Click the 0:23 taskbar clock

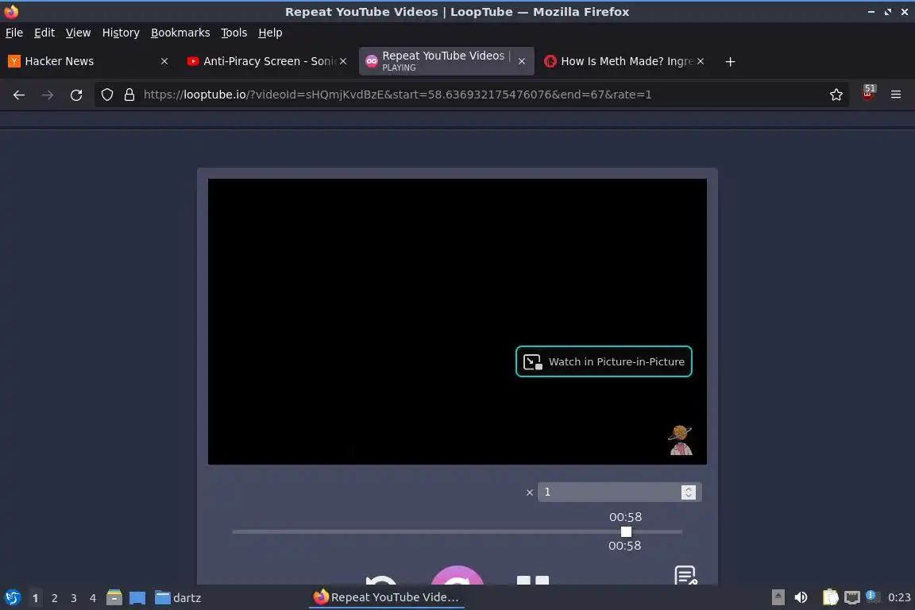[x=898, y=597]
